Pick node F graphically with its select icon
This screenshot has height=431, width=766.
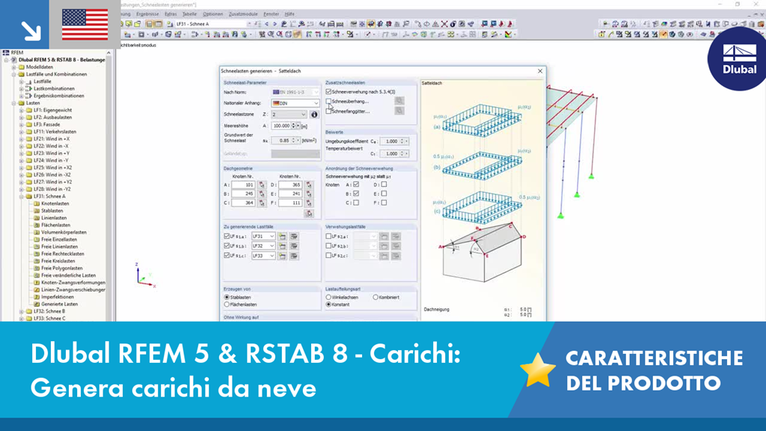coord(309,203)
